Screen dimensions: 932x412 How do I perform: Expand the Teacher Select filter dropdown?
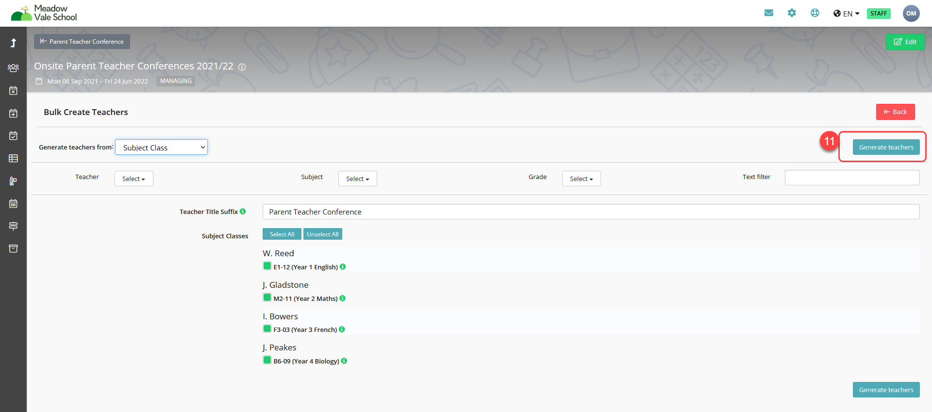(133, 179)
